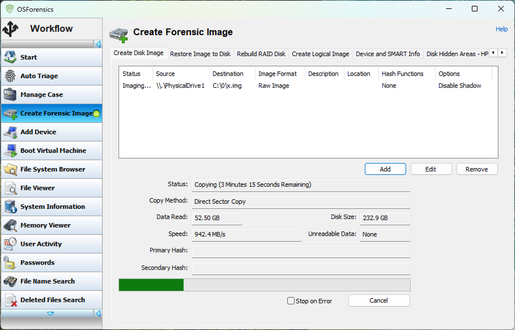Screen dimensions: 515x330
Task: Click the Add button
Action: pyautogui.click(x=385, y=169)
